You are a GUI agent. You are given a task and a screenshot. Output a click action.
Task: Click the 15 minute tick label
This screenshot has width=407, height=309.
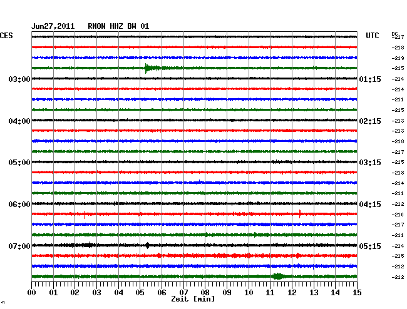pos(357,292)
